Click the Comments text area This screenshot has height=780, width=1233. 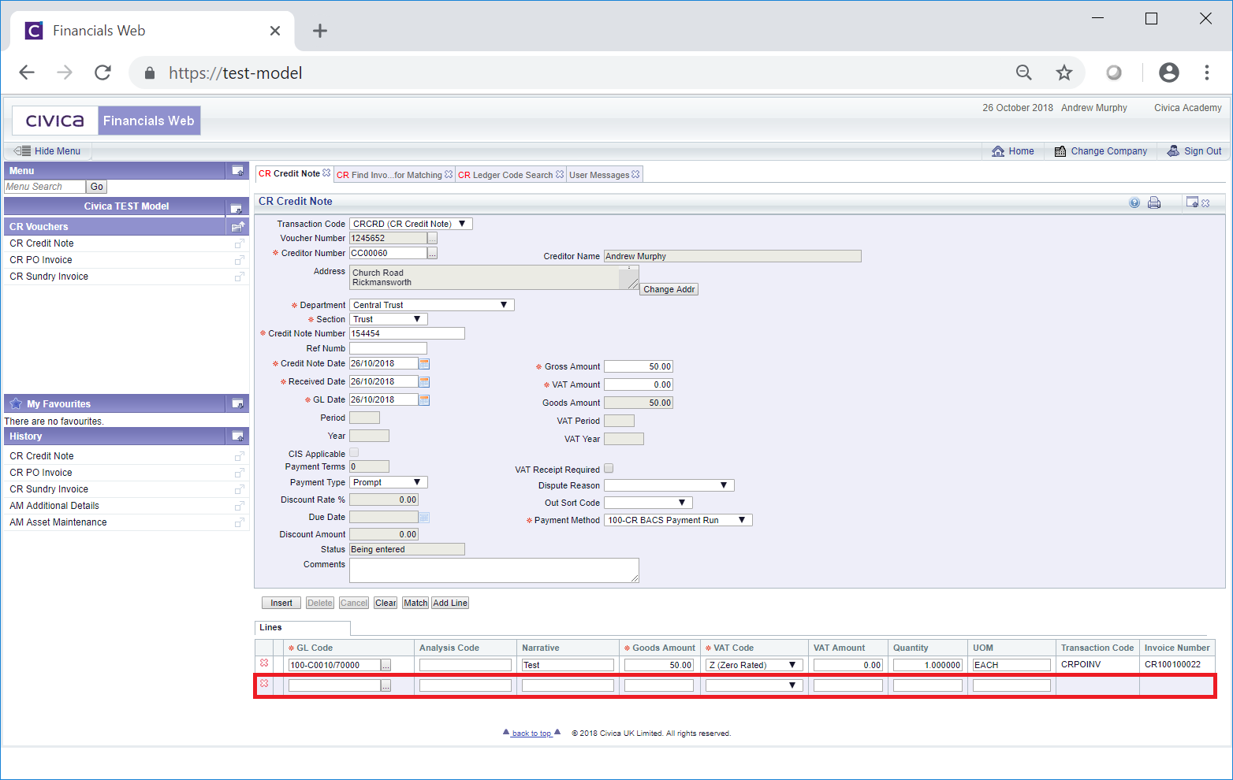coord(494,570)
